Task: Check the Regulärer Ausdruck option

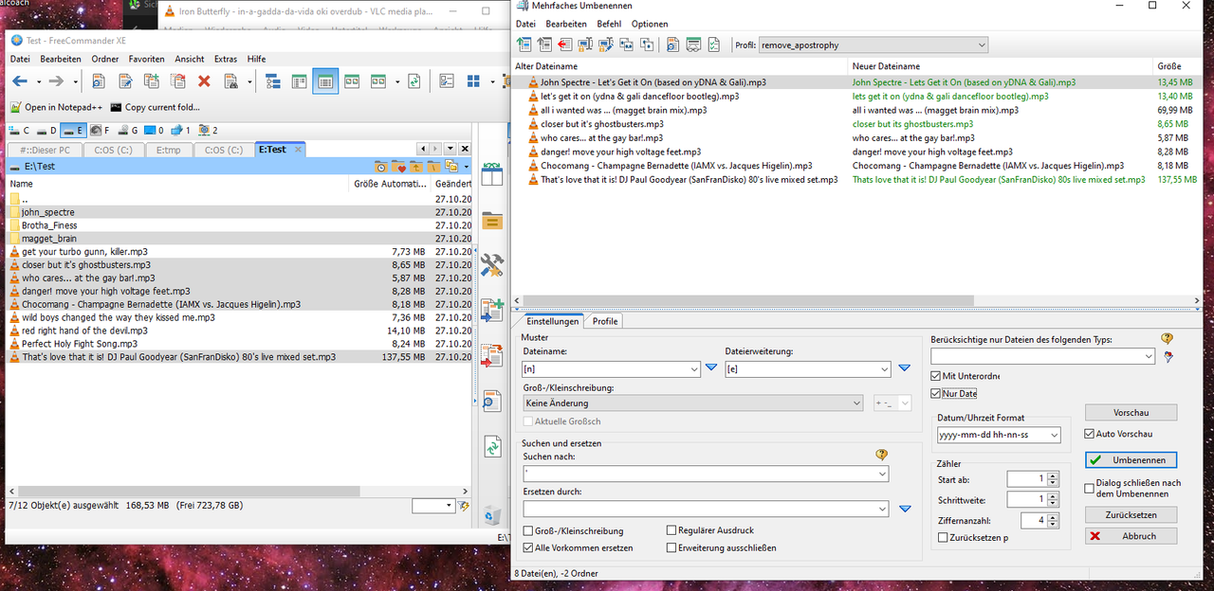Action: [671, 530]
